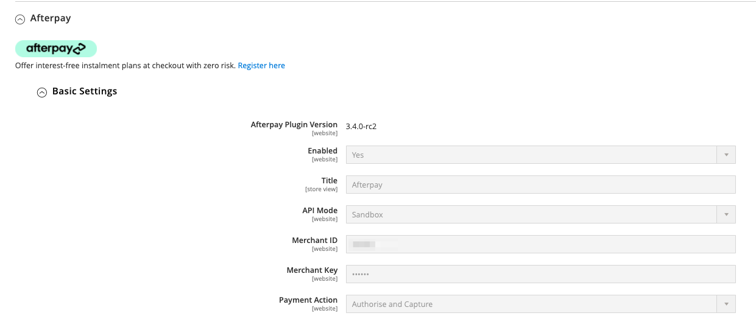This screenshot has height=324, width=756.
Task: Open the API Mode Sandbox dropdown
Action: tap(541, 214)
